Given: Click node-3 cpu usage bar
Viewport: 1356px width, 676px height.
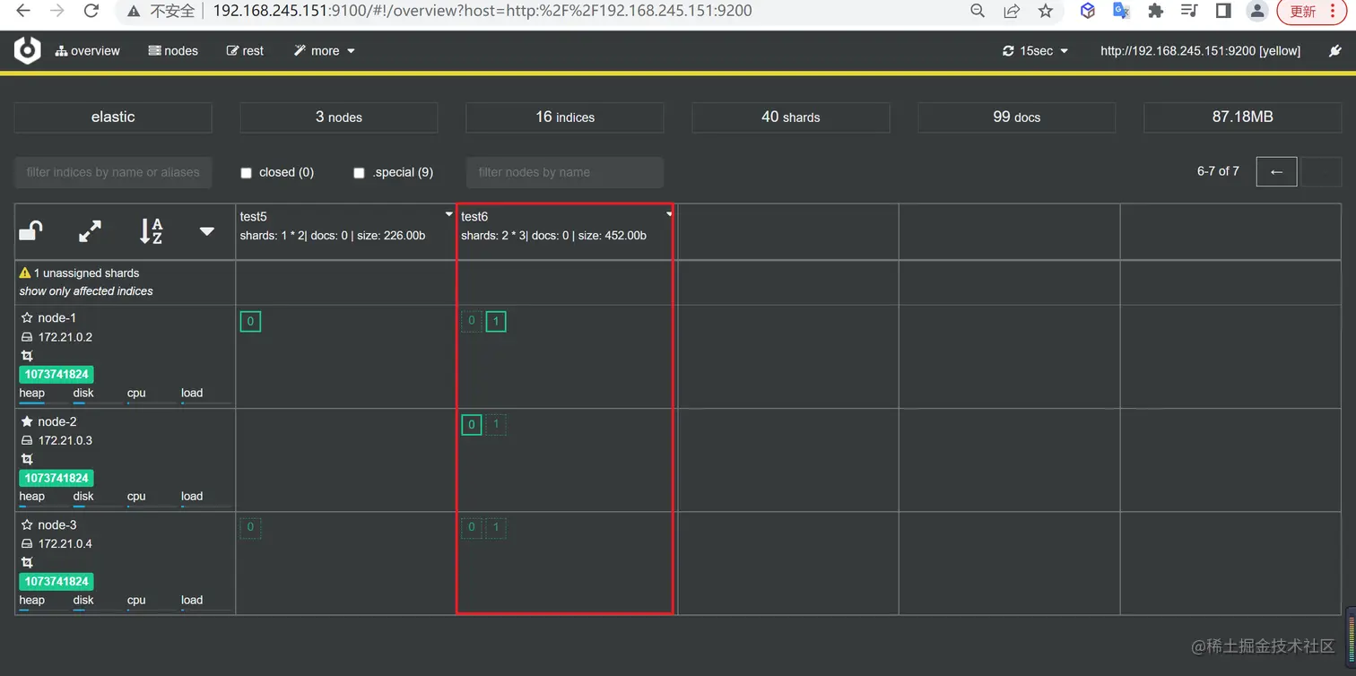Looking at the screenshot, I should (152, 611).
